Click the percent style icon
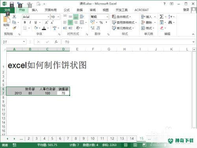Image resolution: width=197 pixels, height=148 pixels. 101,22
